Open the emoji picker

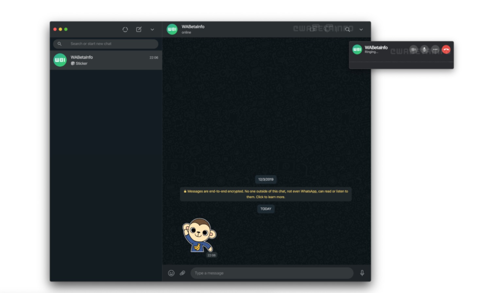tap(171, 273)
